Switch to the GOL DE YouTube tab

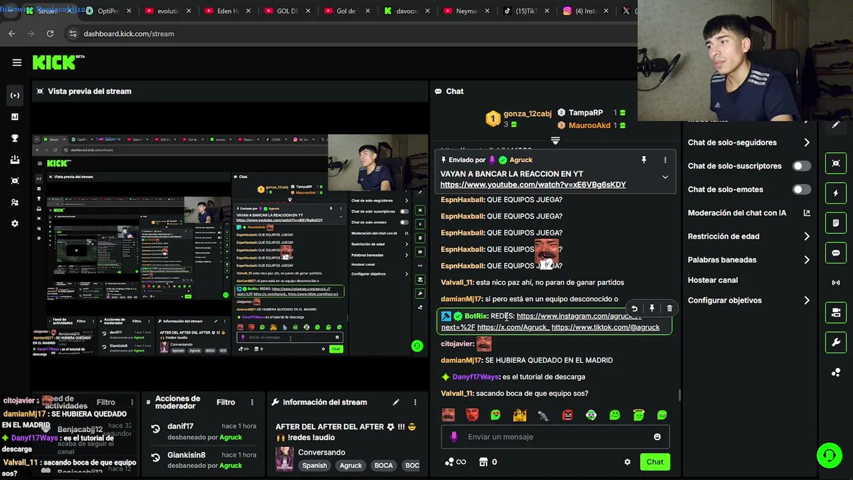287,11
